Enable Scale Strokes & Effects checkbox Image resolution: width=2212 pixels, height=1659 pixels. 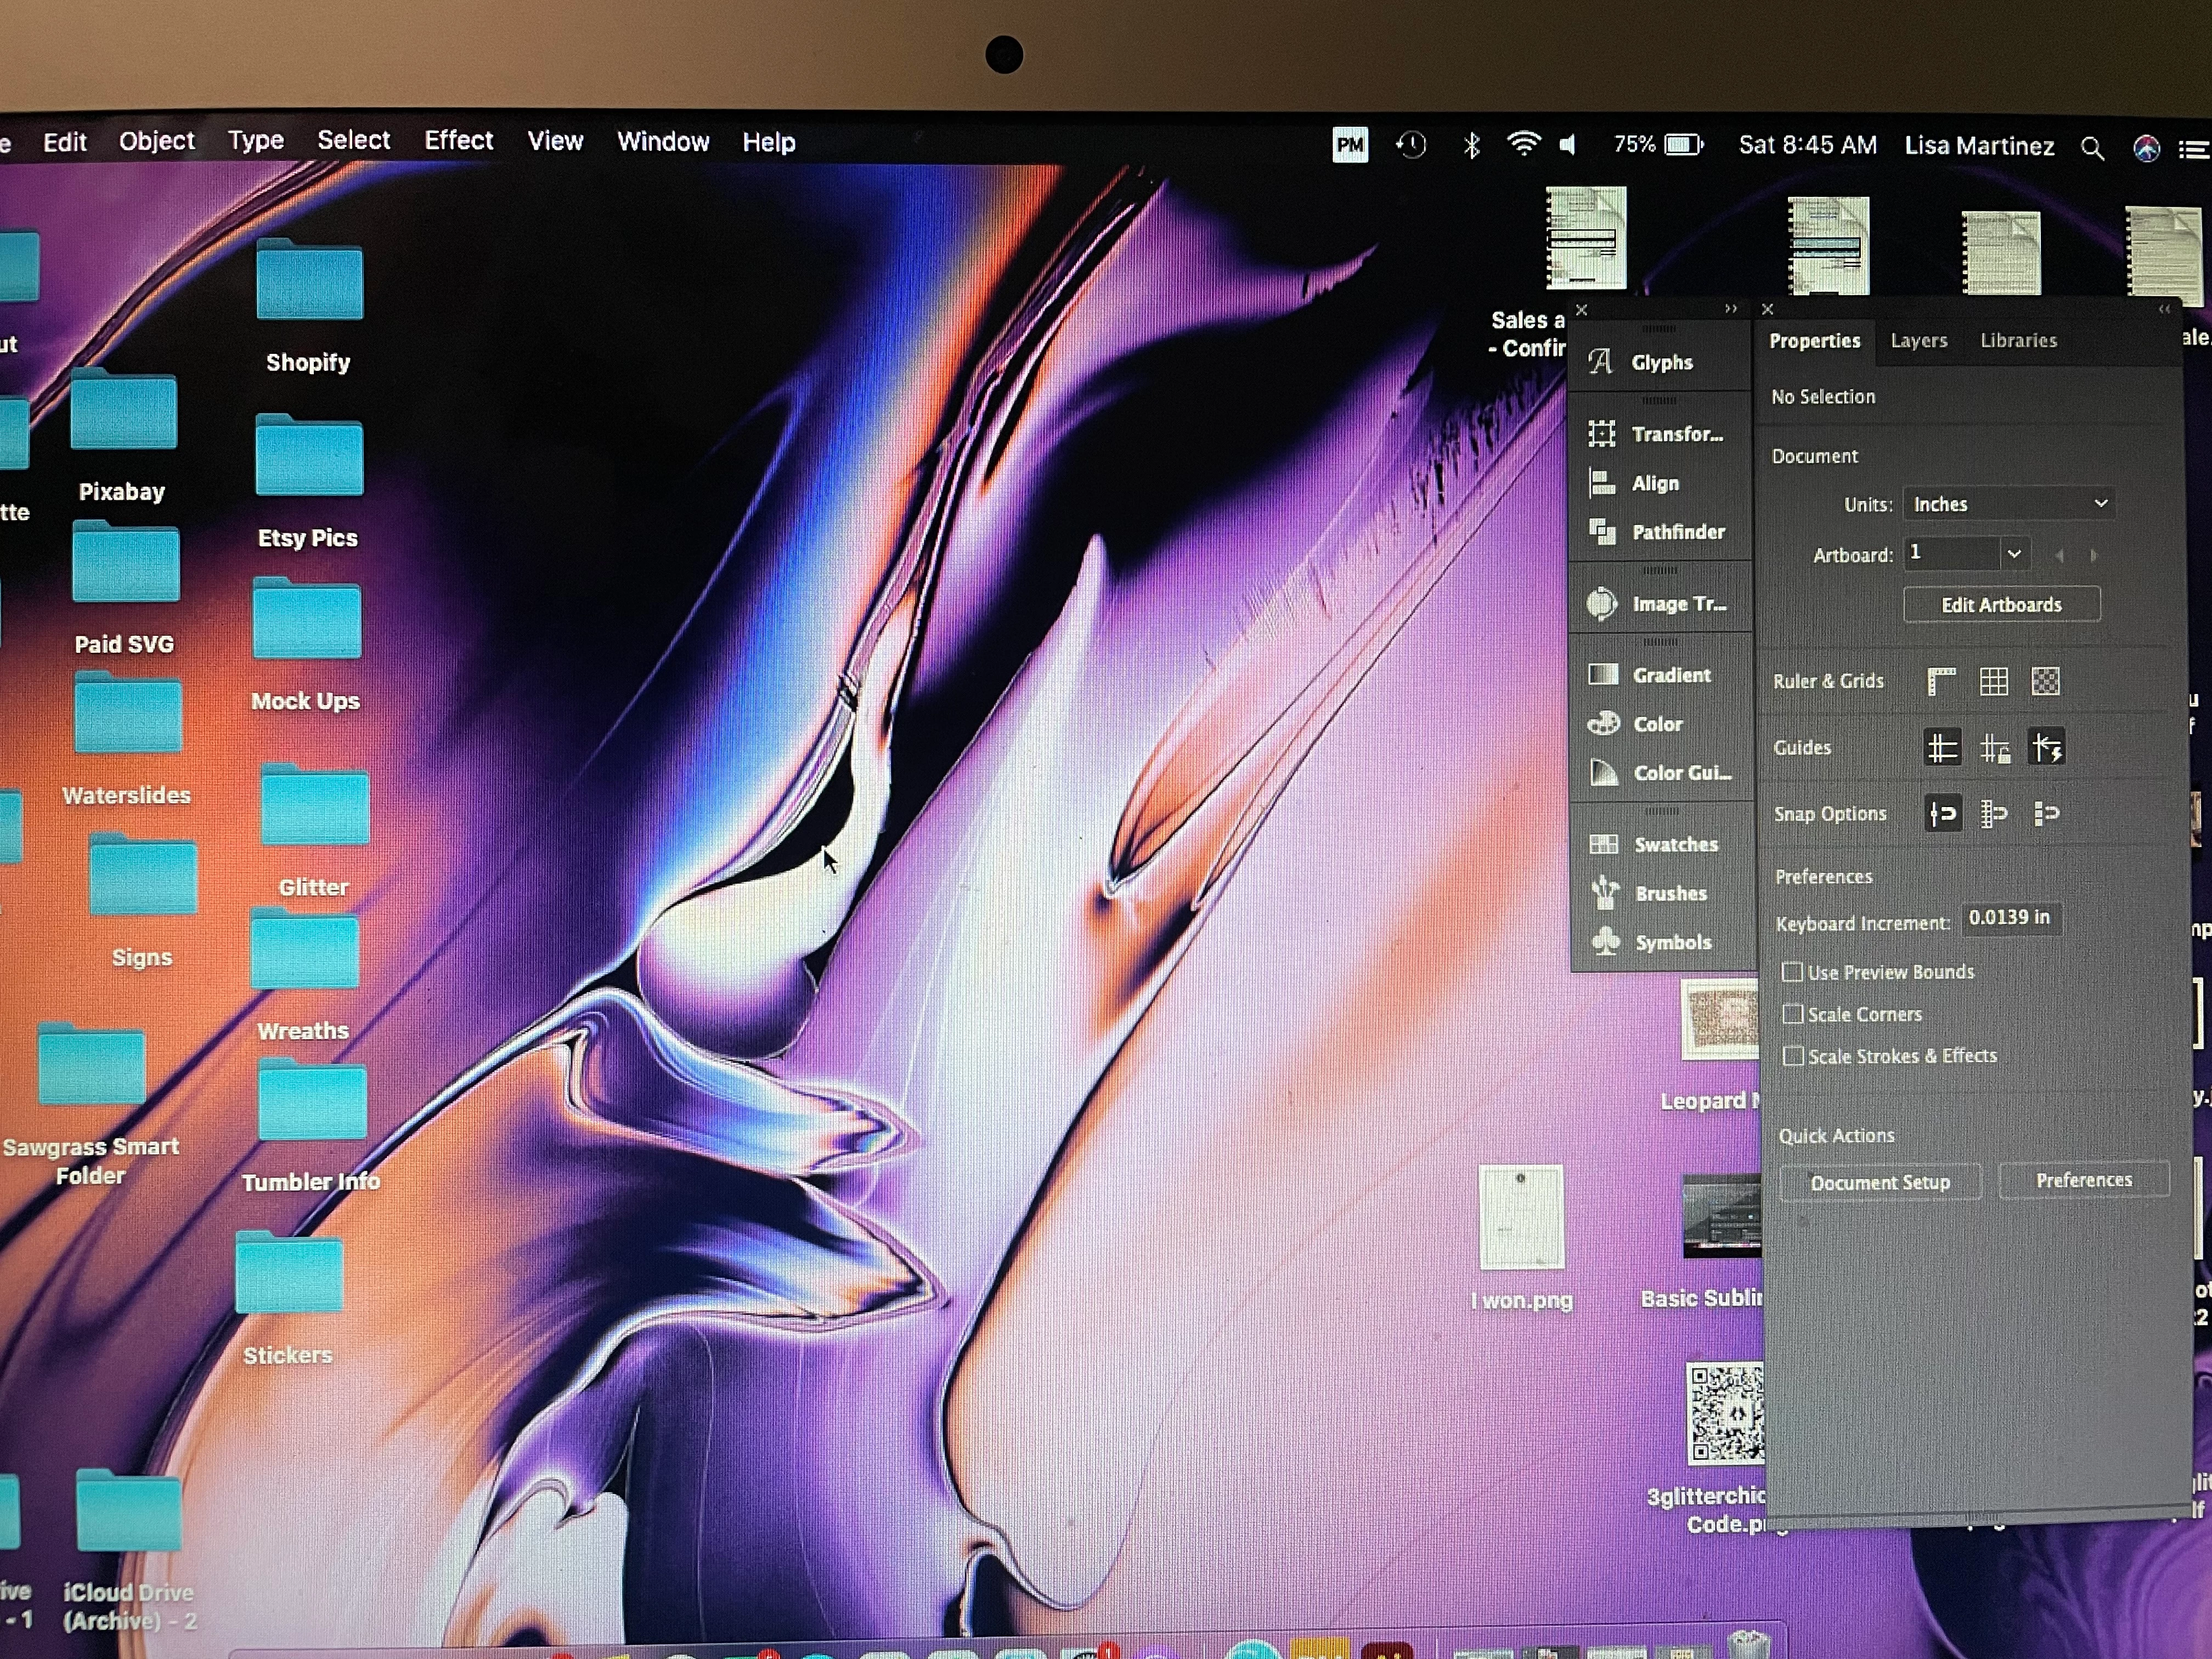click(x=1794, y=1056)
